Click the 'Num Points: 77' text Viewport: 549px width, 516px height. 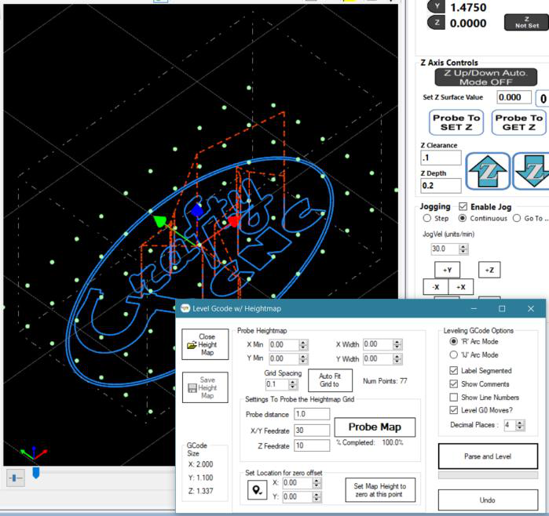(x=385, y=381)
